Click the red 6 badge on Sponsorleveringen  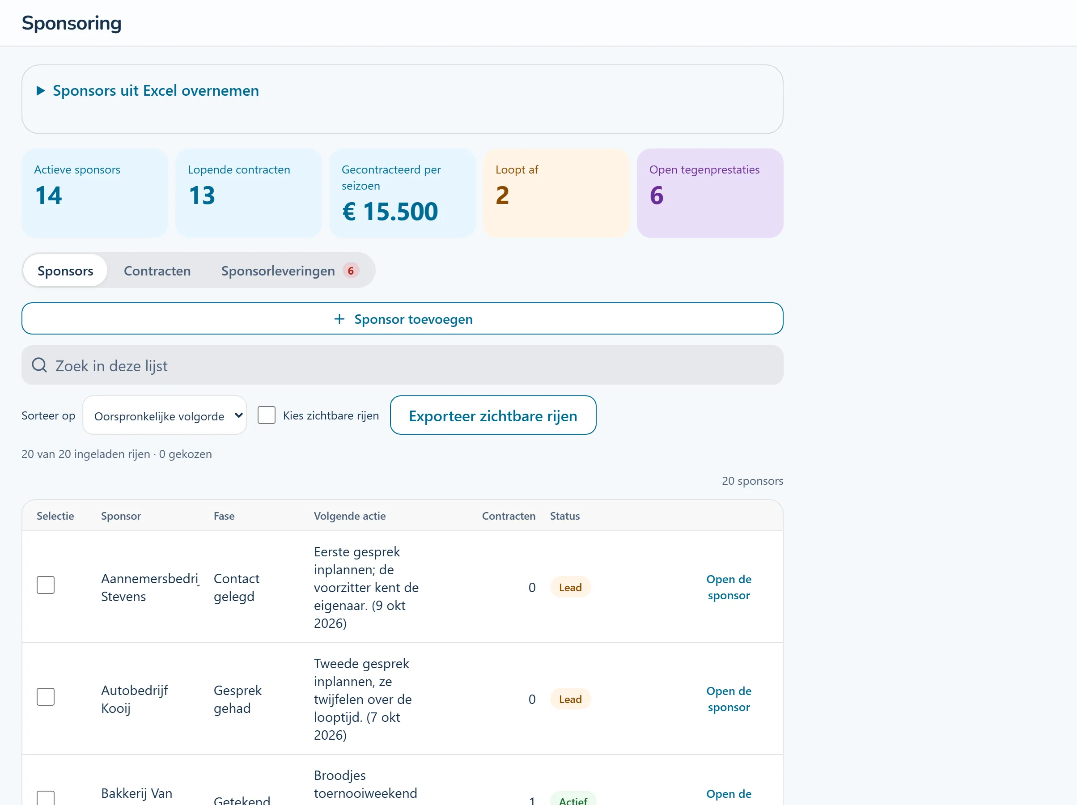coord(351,271)
